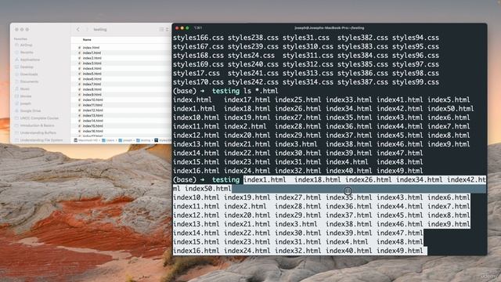Select index13.html in the Finder file list
This screenshot has height=282, width=501.
click(x=92, y=115)
